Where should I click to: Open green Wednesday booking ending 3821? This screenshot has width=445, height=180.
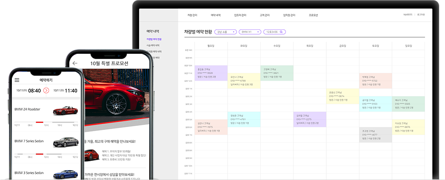point(277,73)
